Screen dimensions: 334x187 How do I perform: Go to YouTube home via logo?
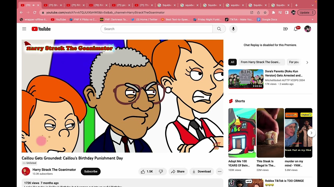coord(41,29)
